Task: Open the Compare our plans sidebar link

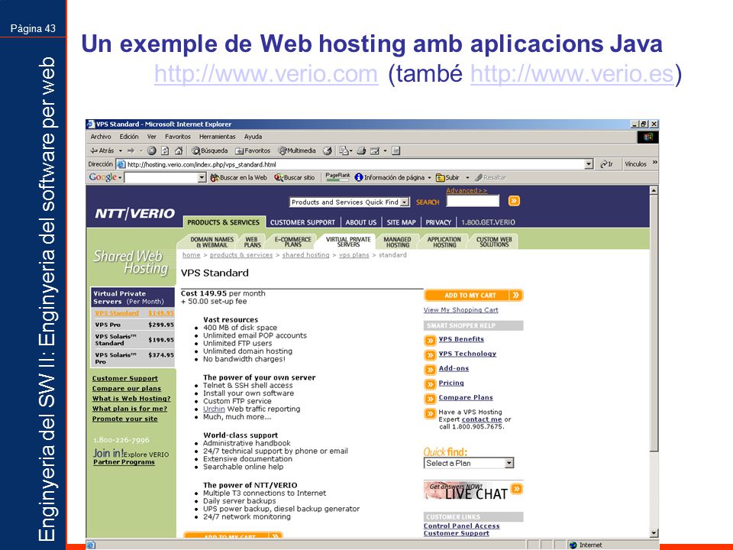Action: point(127,389)
